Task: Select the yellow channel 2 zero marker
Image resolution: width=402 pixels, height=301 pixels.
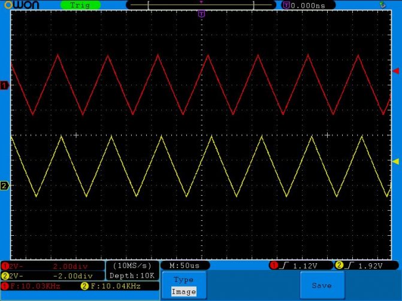Action: coord(5,186)
